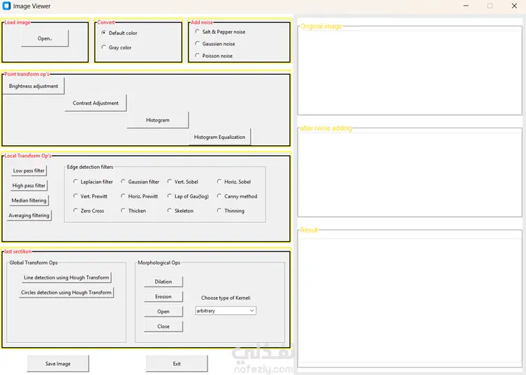Click the after noise adding display panel

click(409, 174)
